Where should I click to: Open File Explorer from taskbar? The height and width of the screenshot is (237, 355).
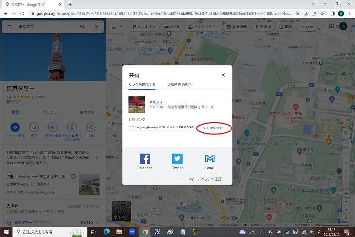[119, 232]
